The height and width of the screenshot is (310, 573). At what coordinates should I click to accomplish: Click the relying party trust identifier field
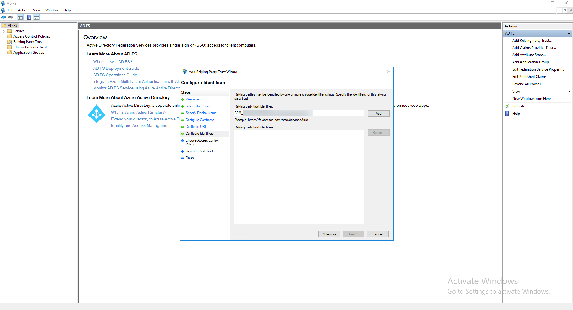tap(298, 113)
